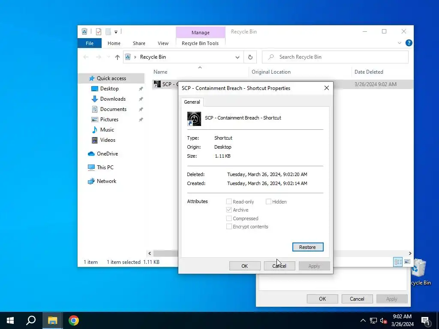Expand the address bar history dropdown
The image size is (439, 329).
click(x=238, y=57)
